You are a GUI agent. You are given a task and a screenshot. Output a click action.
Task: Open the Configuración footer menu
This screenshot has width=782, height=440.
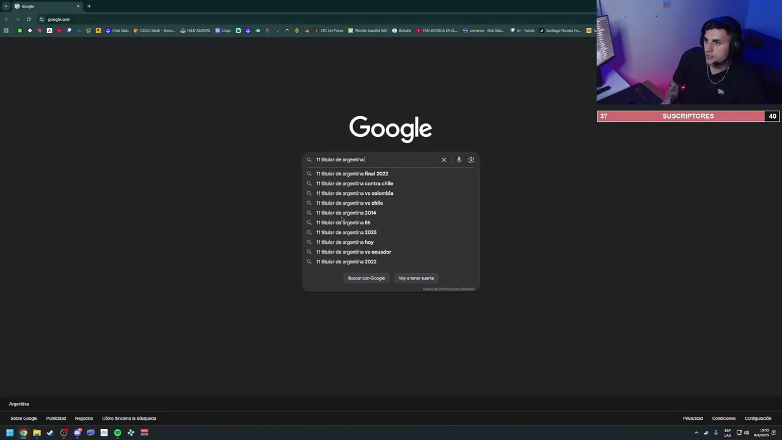tap(758, 419)
